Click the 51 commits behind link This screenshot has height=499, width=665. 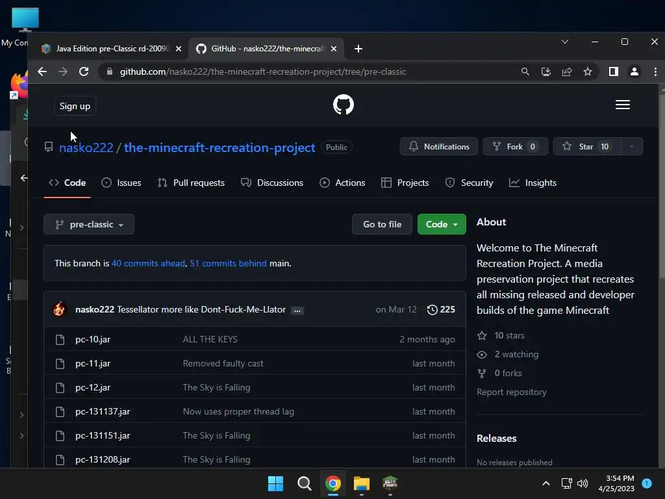[x=228, y=264]
